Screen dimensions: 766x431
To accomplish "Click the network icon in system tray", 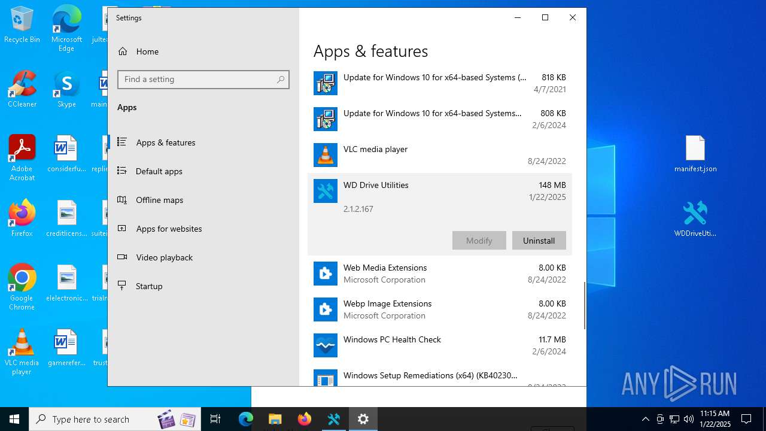I will (x=674, y=419).
